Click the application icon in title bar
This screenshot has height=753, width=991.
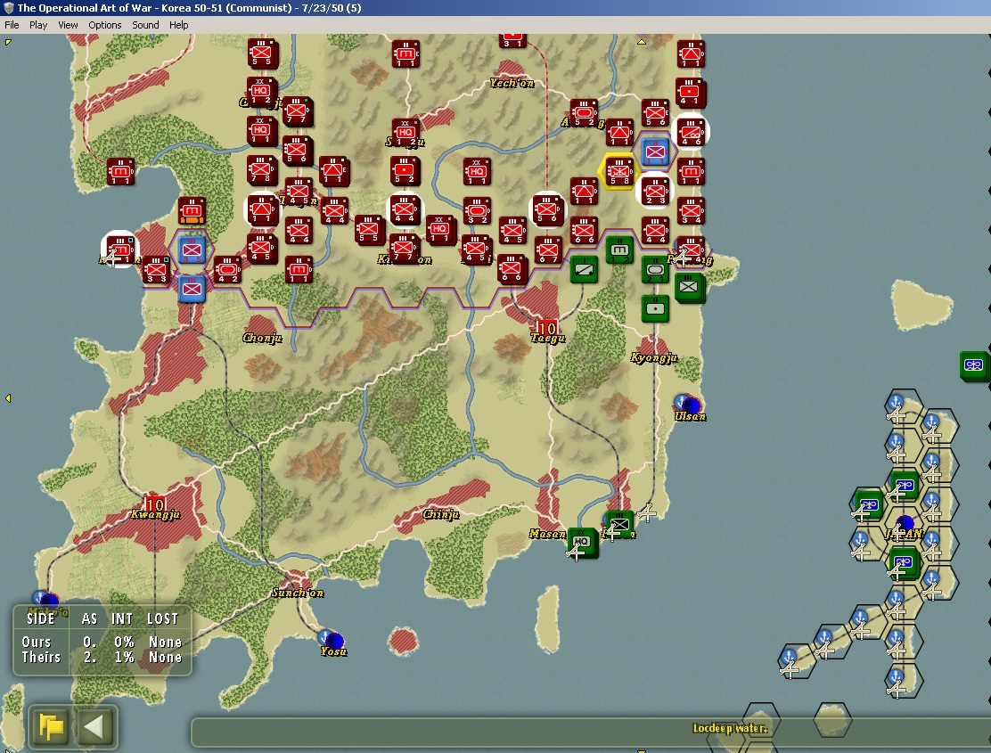8,8
